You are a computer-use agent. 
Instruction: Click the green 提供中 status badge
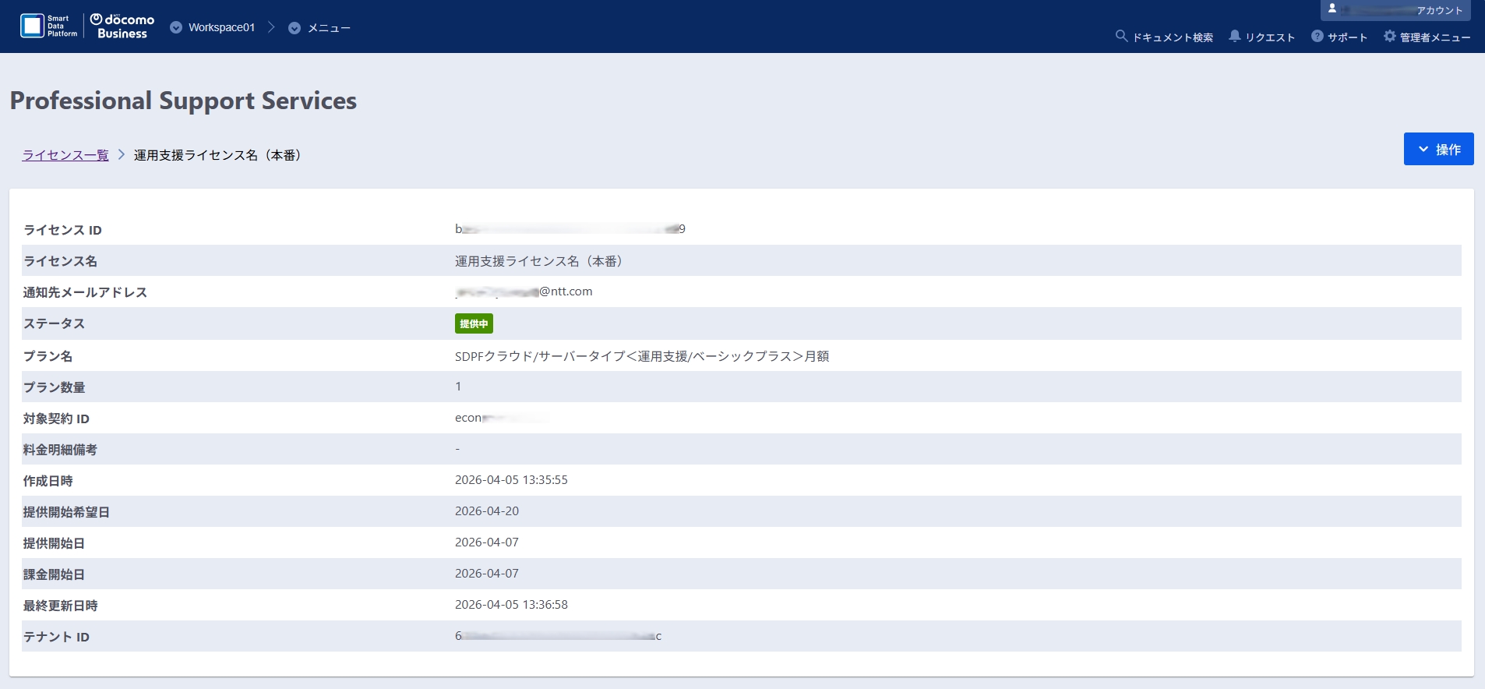click(x=474, y=323)
